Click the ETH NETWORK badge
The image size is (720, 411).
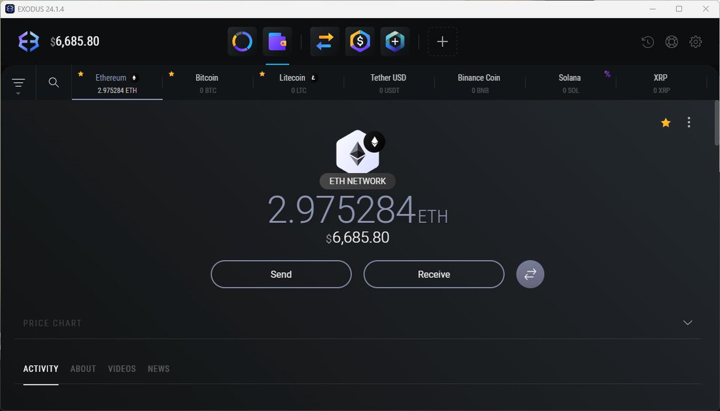click(x=358, y=181)
